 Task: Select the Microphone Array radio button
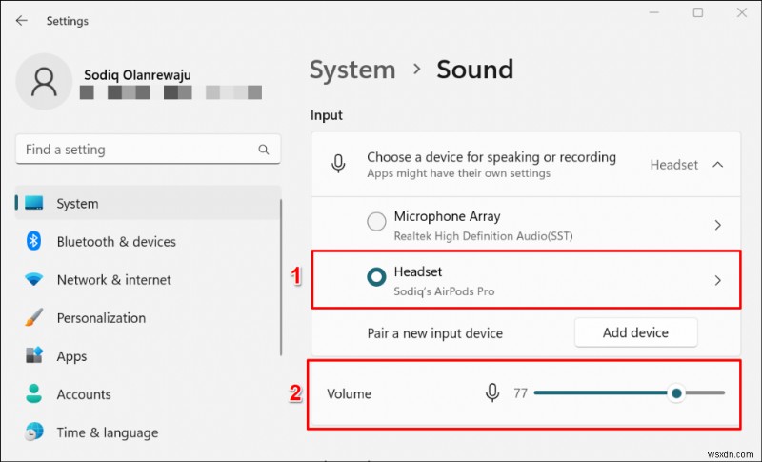click(x=376, y=222)
